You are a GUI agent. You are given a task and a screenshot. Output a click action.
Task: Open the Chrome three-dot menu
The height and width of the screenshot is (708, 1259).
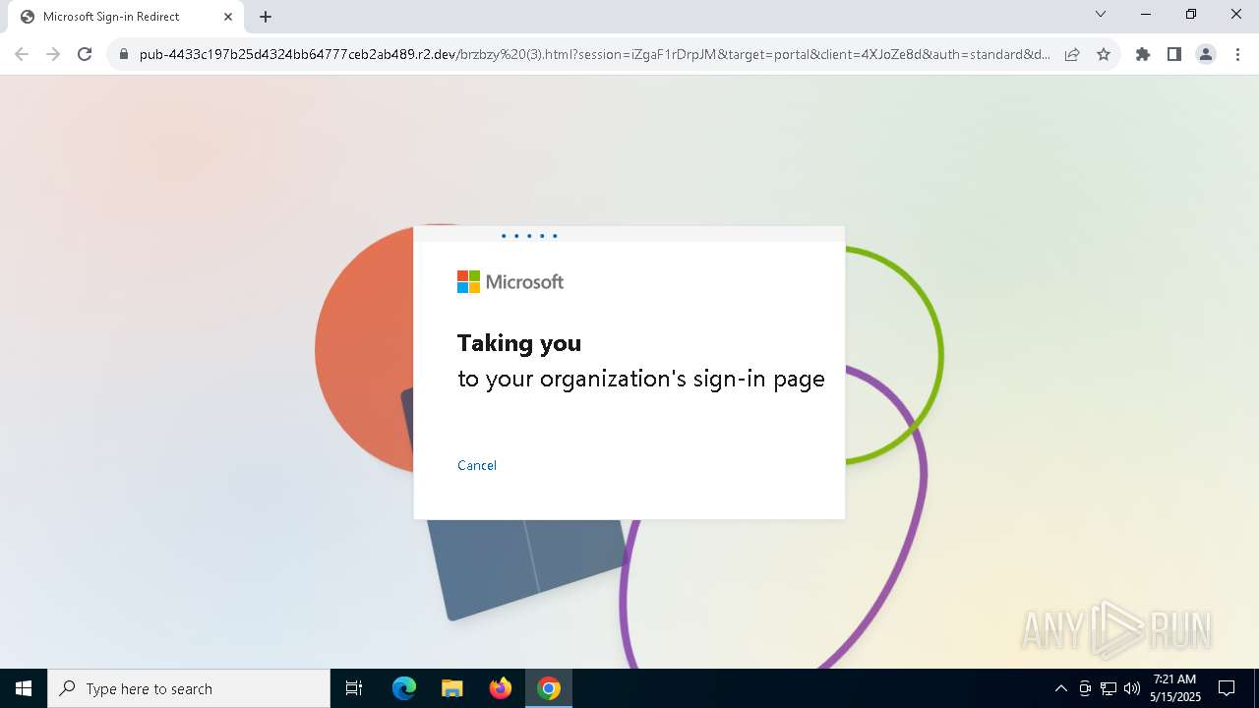(x=1237, y=54)
